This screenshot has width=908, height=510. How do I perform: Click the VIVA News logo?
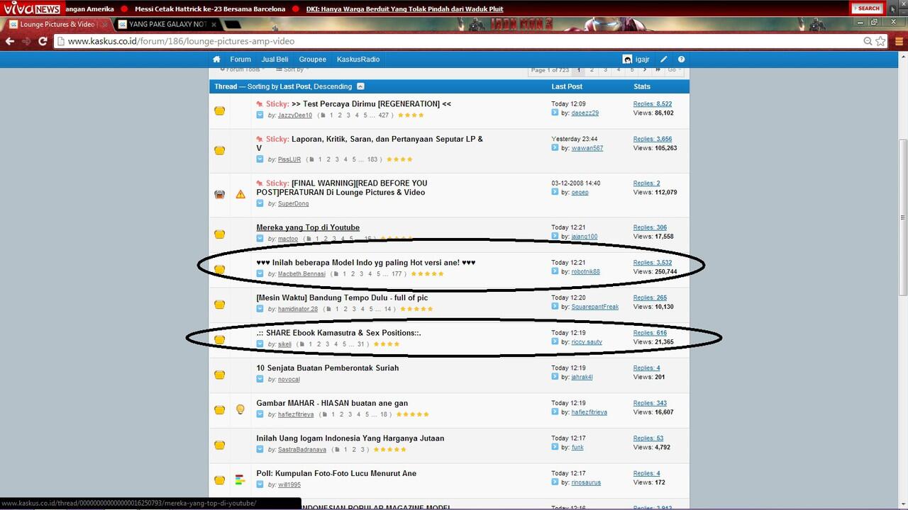[31, 8]
